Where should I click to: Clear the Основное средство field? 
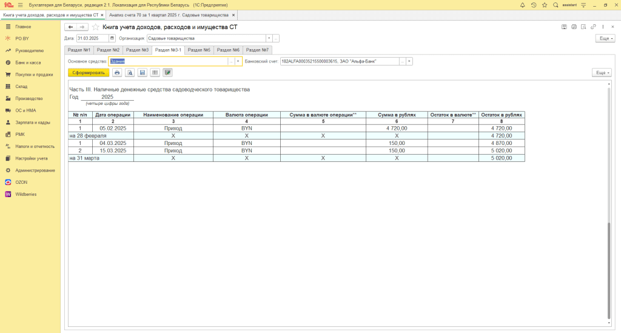click(x=238, y=61)
